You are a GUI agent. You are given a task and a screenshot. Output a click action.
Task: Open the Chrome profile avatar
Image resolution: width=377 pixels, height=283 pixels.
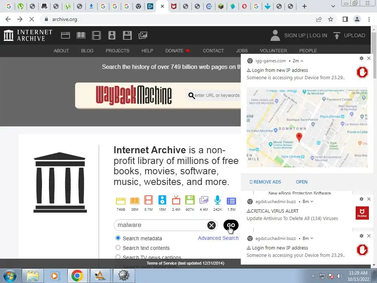pyautogui.click(x=357, y=19)
